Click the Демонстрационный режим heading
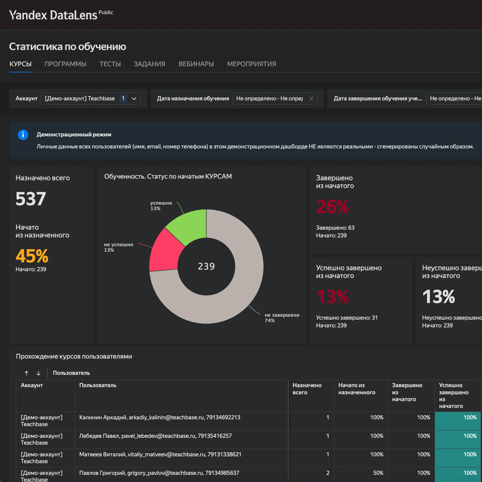This screenshot has height=482, width=482. [74, 134]
